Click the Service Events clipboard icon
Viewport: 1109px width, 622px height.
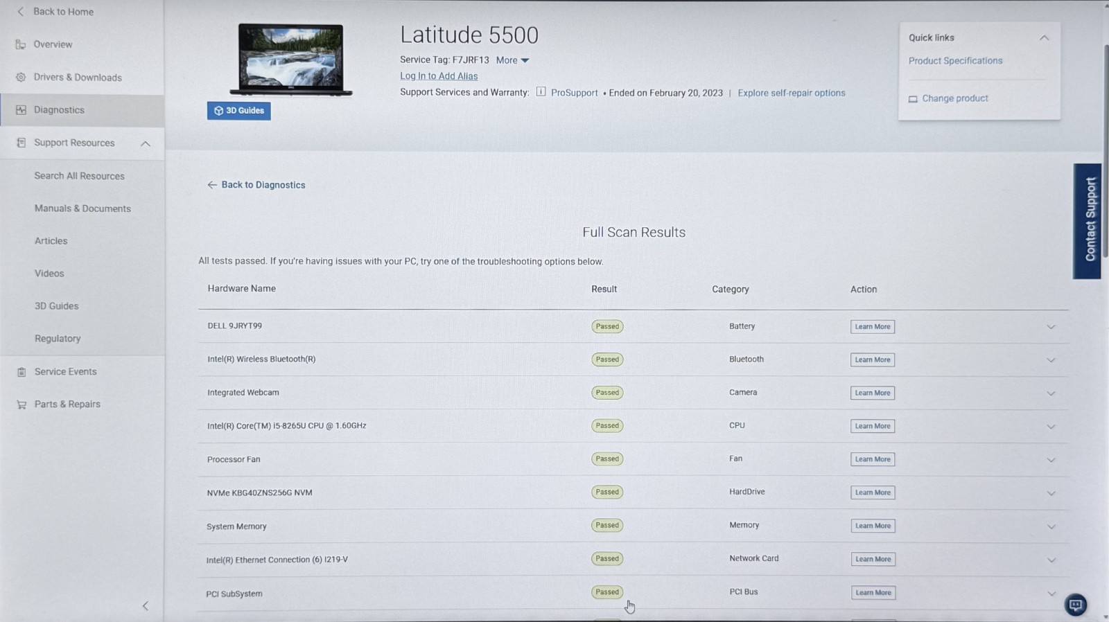tap(21, 372)
